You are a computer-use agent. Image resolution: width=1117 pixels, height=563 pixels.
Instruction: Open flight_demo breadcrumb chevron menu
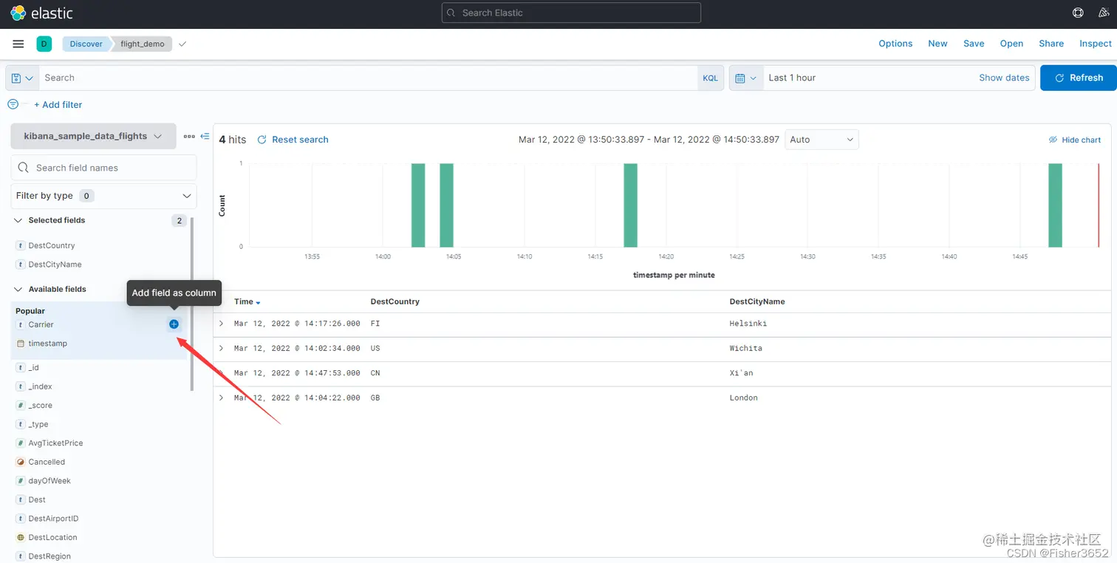(182, 44)
